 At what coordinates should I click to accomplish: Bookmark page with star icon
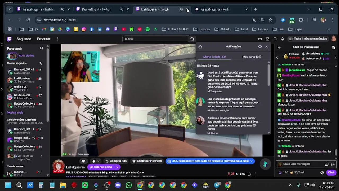point(270,20)
